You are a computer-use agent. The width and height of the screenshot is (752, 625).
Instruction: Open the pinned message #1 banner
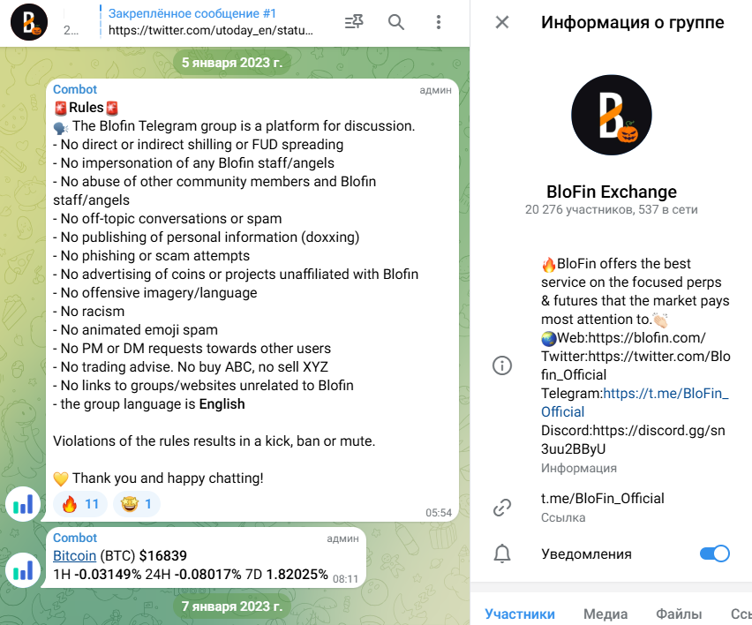[x=211, y=22]
